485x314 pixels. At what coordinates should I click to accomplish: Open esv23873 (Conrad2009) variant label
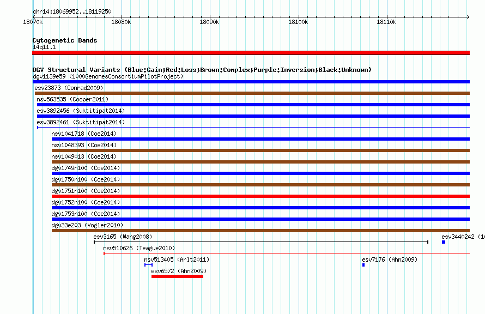(x=69, y=88)
